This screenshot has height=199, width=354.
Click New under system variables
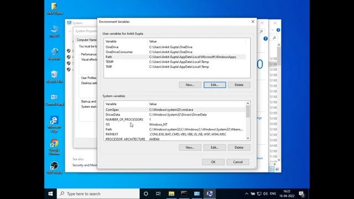190,148
